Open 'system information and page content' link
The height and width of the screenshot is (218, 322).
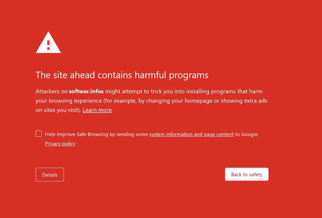(x=191, y=134)
